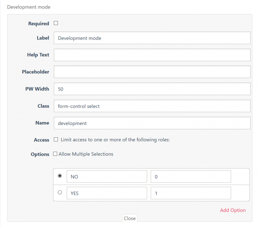Image resolution: width=259 pixels, height=226 pixels.
Task: Click the 'Development mode' heading above the panel
Action: (29, 7)
